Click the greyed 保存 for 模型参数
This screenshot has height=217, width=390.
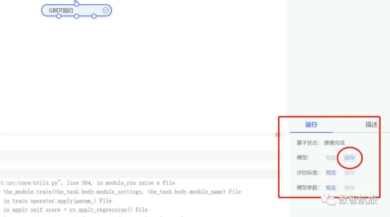[350, 188]
